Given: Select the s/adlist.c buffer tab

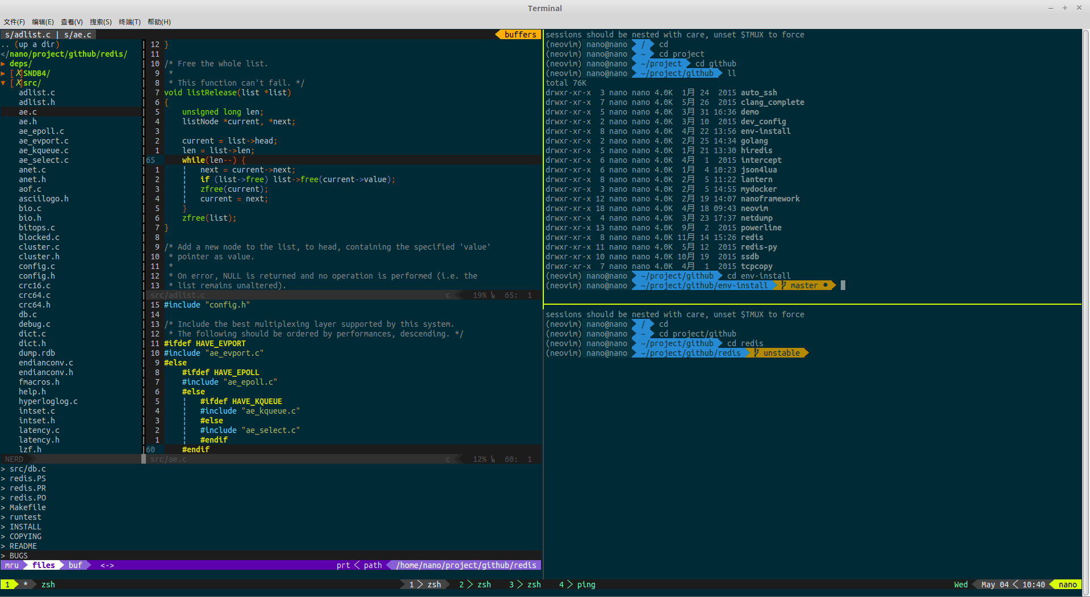Looking at the screenshot, I should tap(28, 35).
